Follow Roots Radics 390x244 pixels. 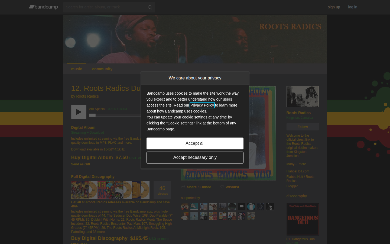(303, 127)
